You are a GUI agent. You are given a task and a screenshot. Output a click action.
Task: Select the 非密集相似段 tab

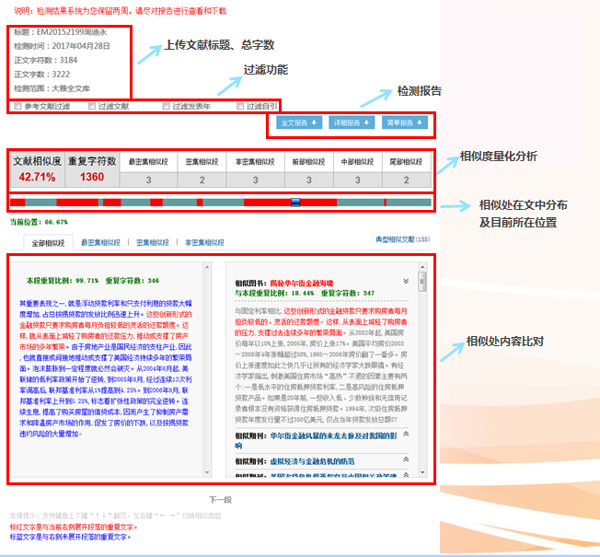coord(204,243)
